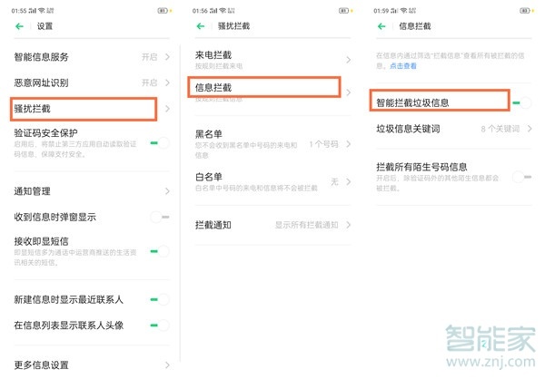Screen dimensions: 545x379
Task: Tap the back arrow beside the 信息拦截 title
Action: click(x=382, y=27)
